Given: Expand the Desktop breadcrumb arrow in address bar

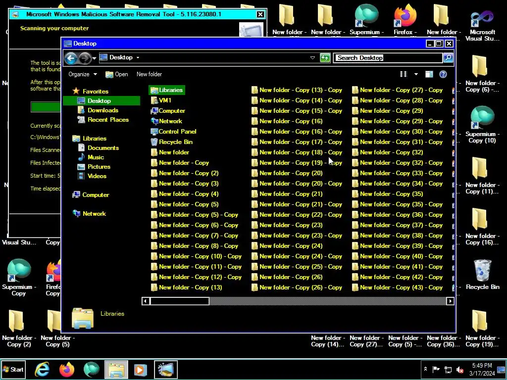Looking at the screenshot, I should (138, 57).
